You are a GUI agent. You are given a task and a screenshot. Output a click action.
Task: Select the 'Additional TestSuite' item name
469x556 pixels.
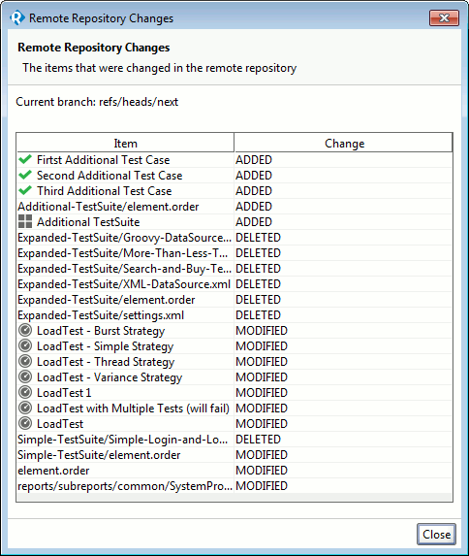tap(88, 222)
